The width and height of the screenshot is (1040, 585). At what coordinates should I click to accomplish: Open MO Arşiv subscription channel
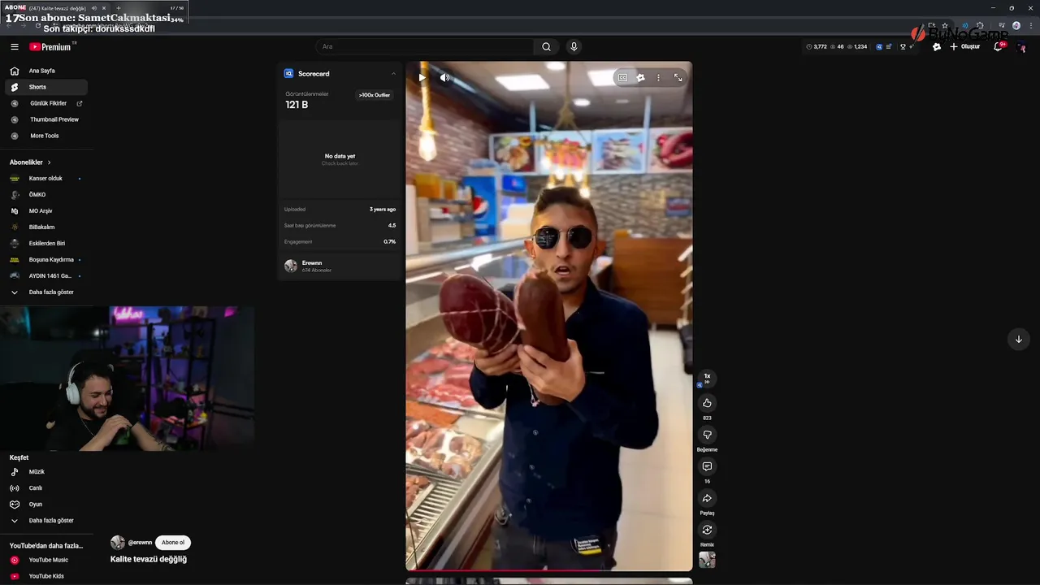[46, 210]
